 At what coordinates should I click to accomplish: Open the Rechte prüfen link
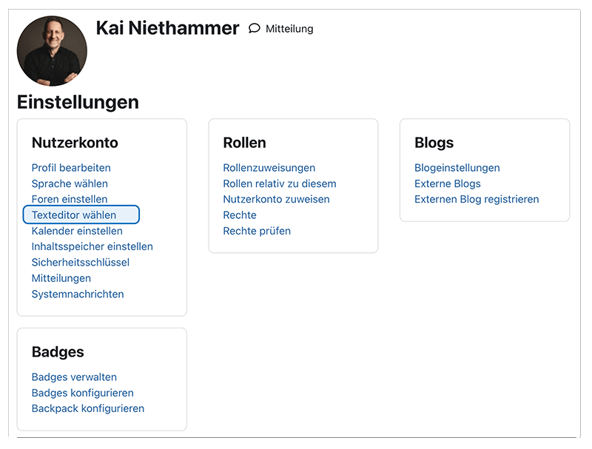(x=257, y=231)
